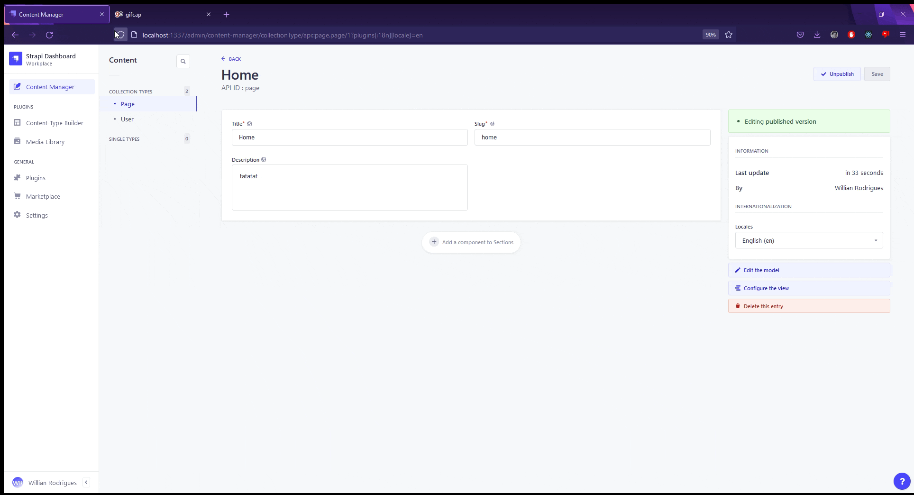
Task: Open the help question mark button
Action: [902, 482]
